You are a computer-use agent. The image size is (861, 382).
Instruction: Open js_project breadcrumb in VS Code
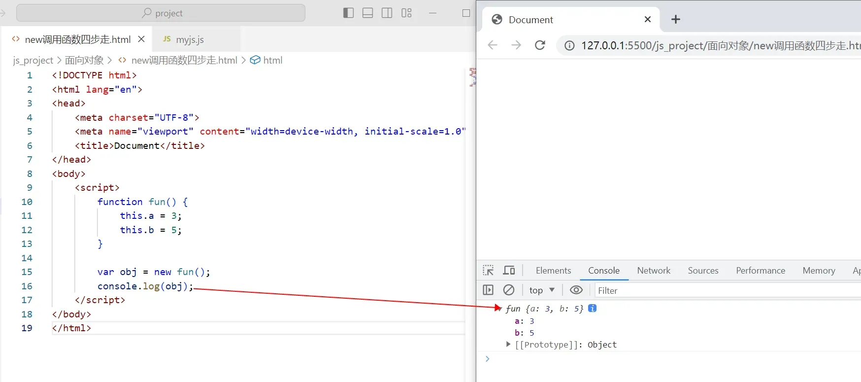33,60
